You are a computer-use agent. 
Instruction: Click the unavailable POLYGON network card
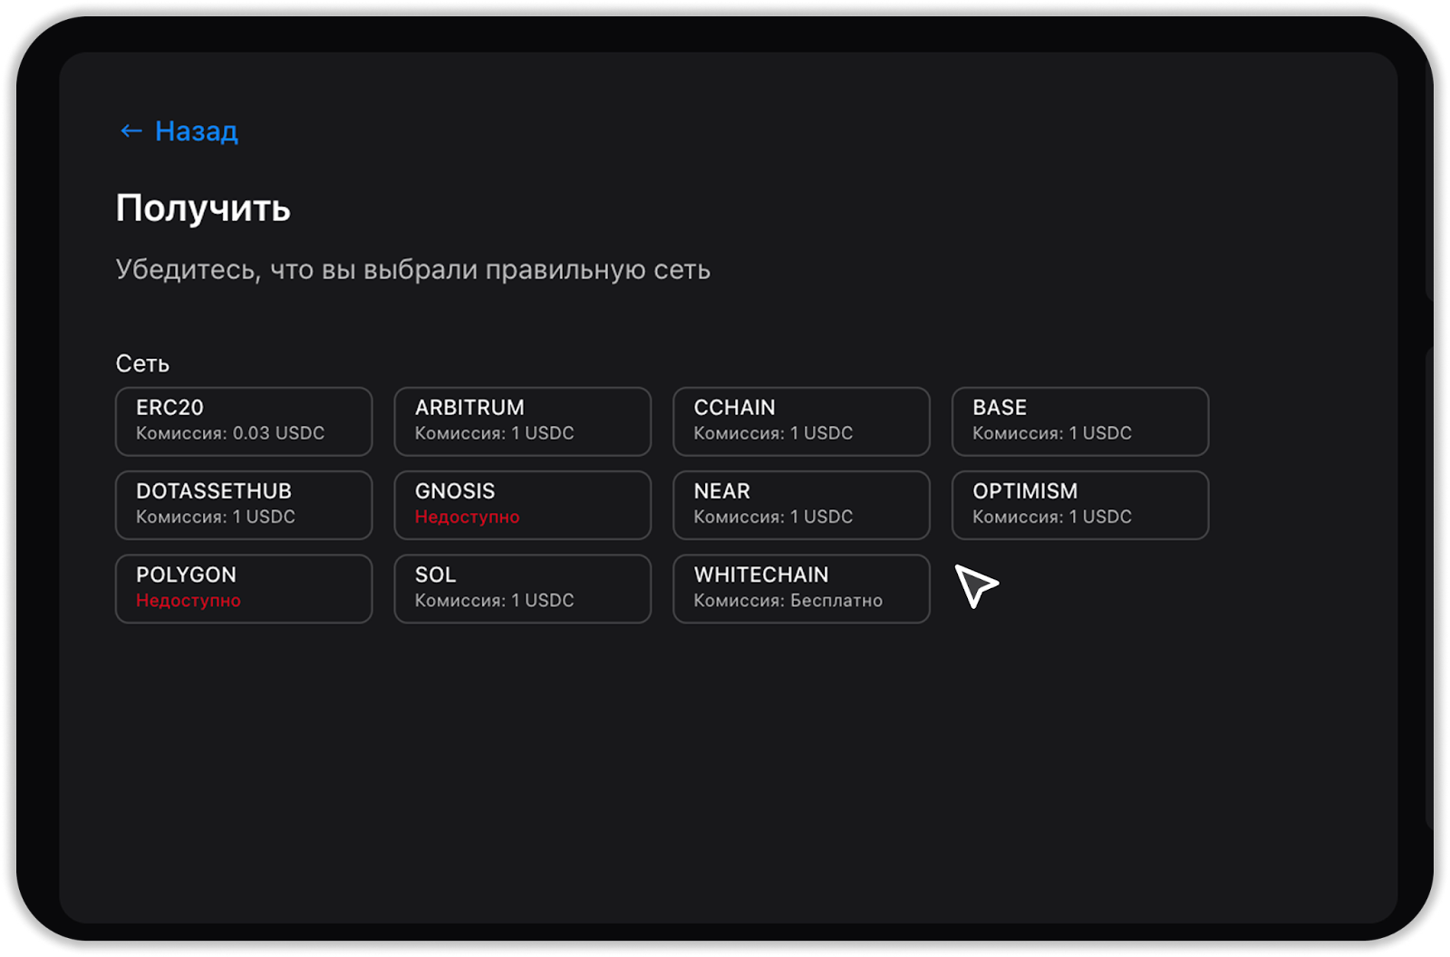pyautogui.click(x=244, y=588)
